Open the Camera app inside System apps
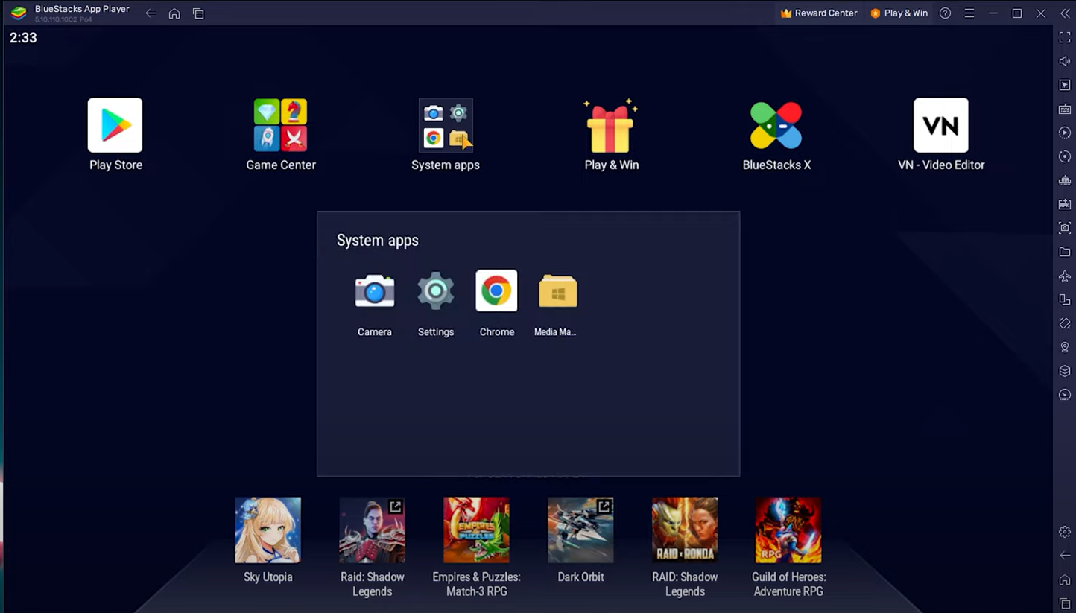 (x=374, y=290)
